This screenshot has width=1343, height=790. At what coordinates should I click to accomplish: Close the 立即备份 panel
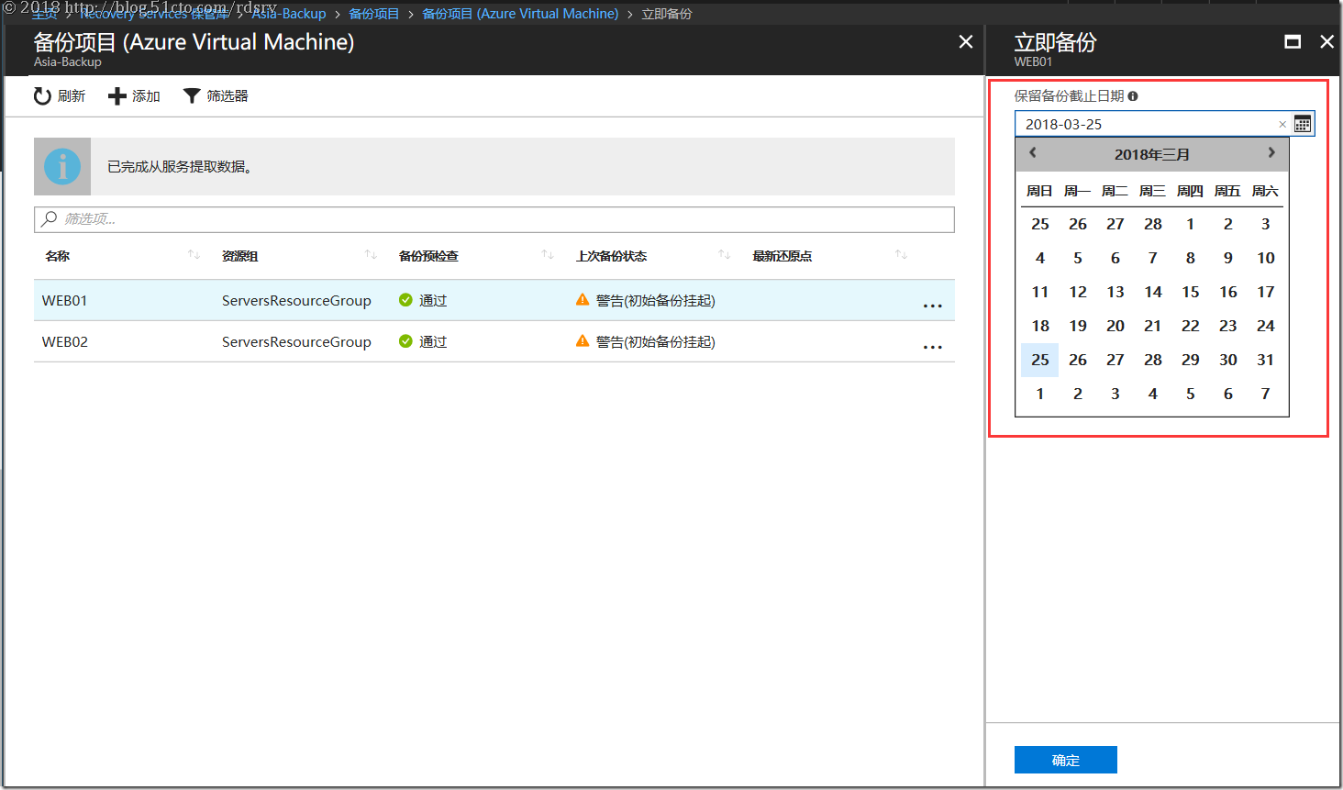[x=1326, y=42]
